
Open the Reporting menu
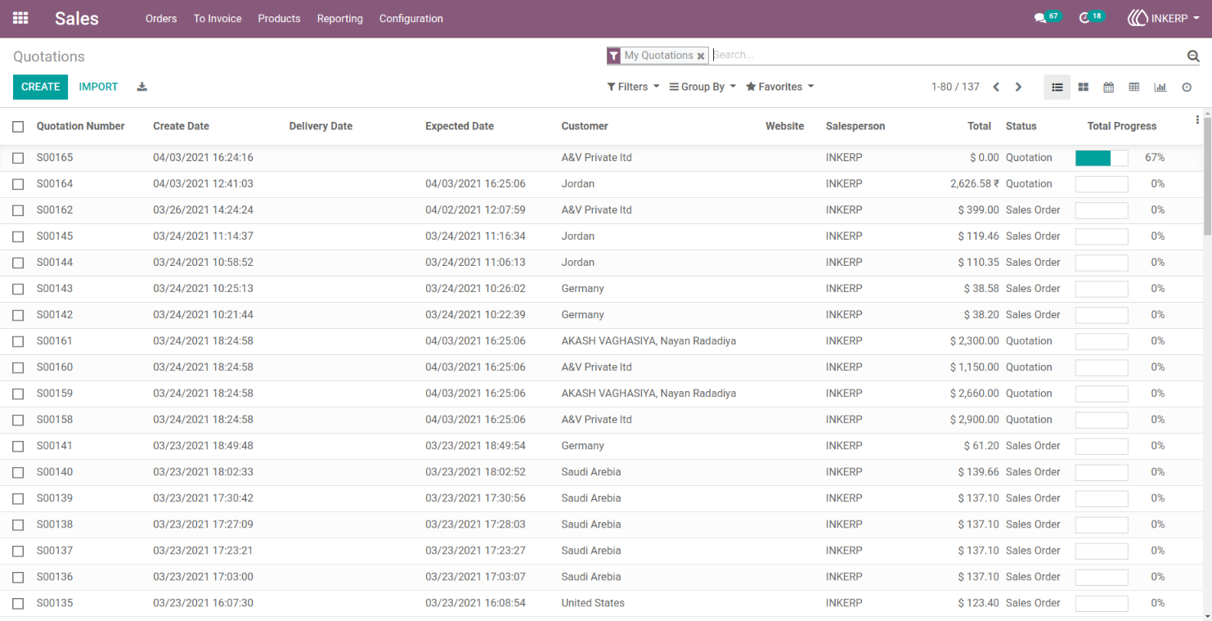(339, 18)
